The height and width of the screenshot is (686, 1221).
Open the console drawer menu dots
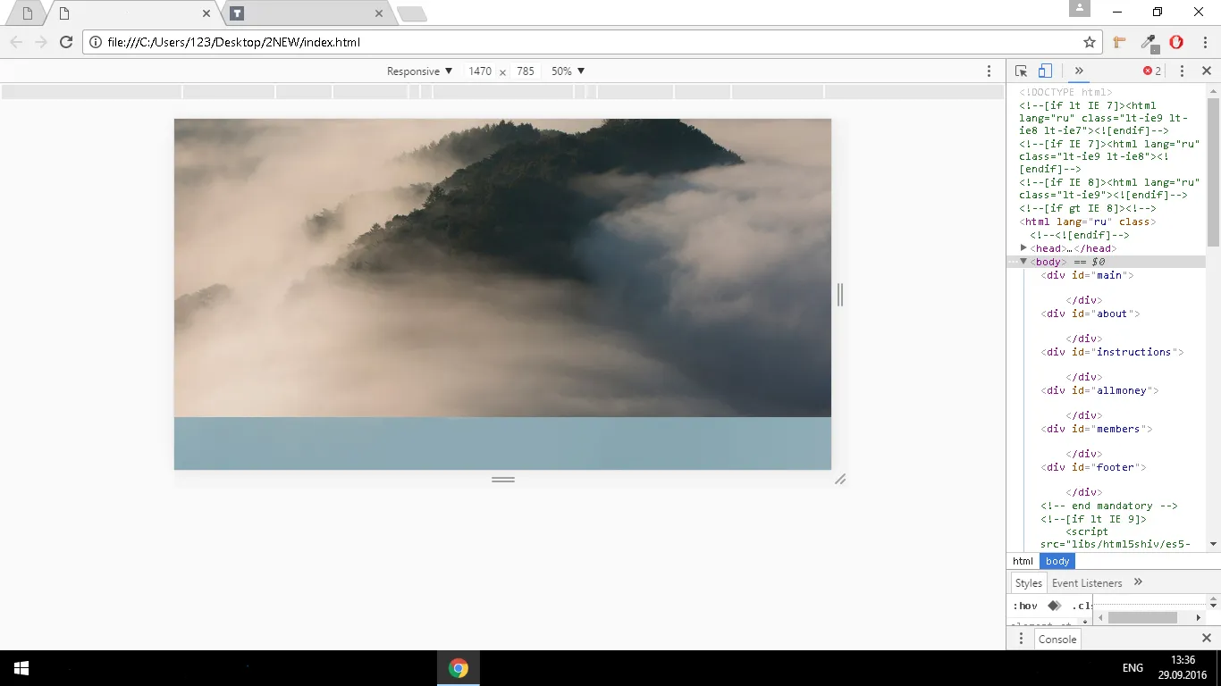pos(1021,639)
